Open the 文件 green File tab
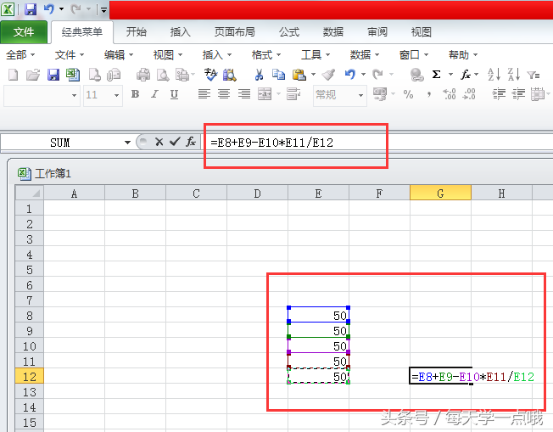553x432 pixels. tap(24, 32)
